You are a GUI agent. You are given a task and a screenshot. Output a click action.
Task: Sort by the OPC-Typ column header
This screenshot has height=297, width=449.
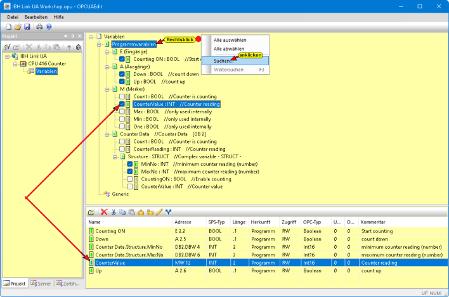coord(316,222)
